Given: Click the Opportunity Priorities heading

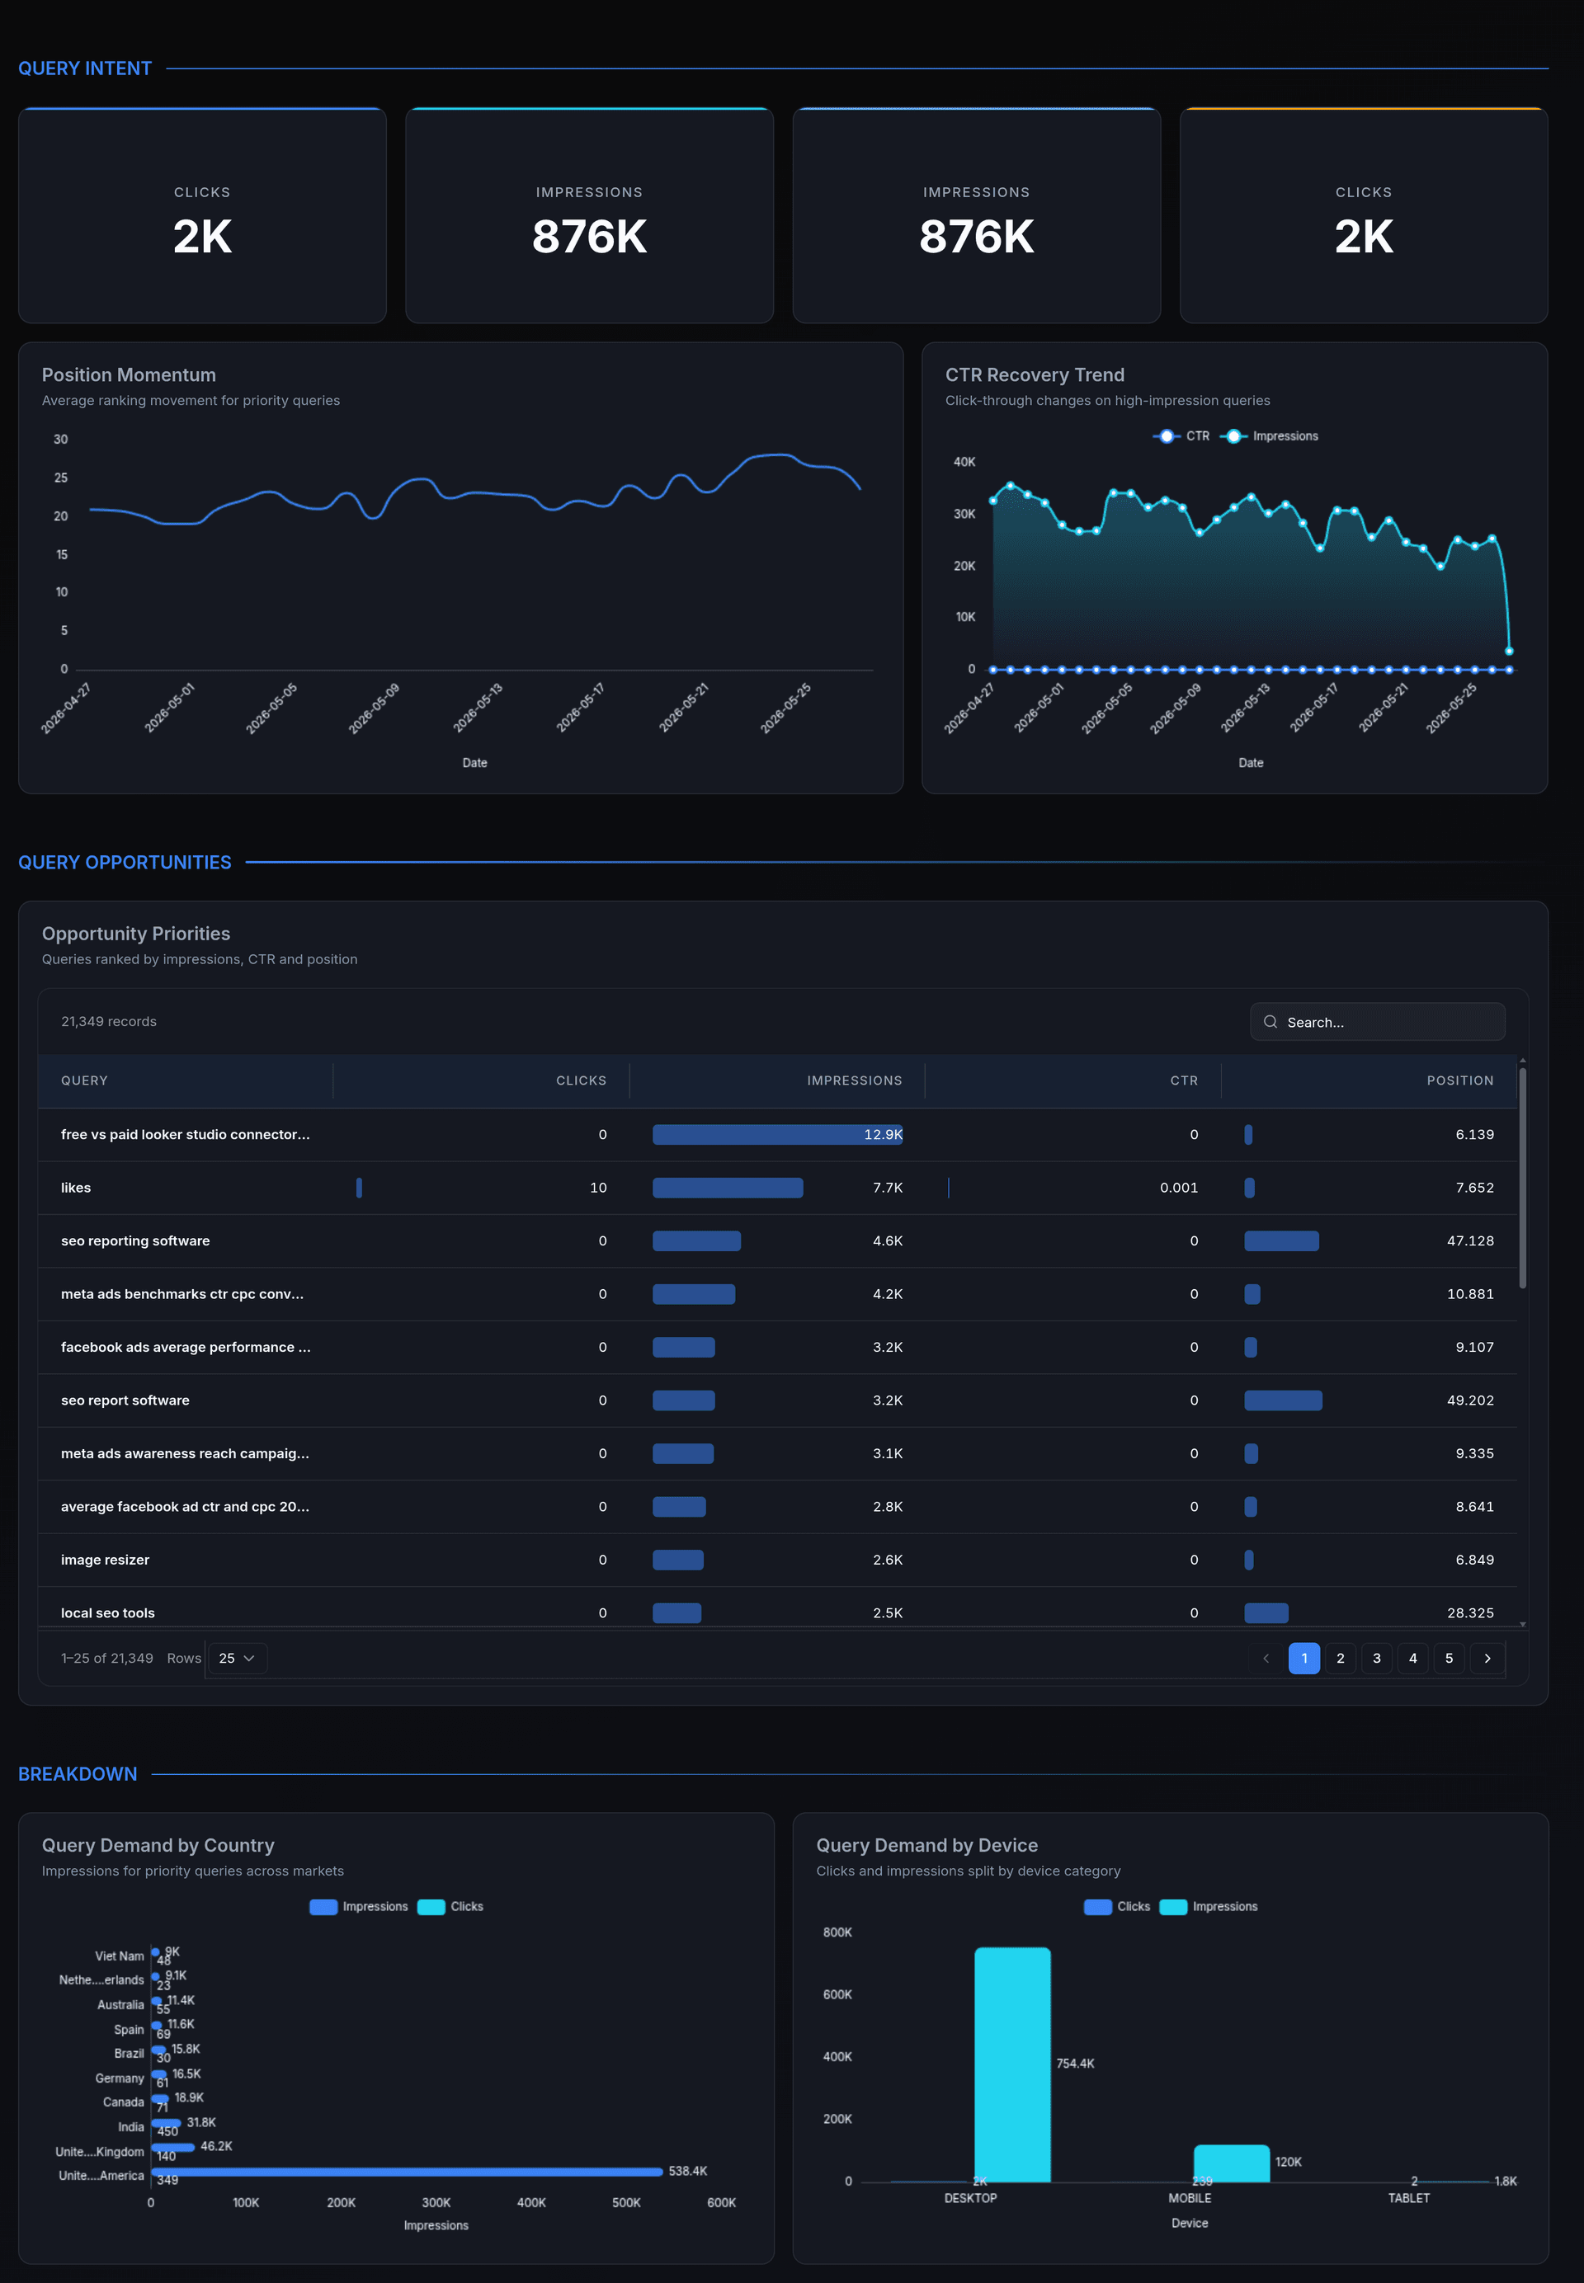Looking at the screenshot, I should click(x=136, y=934).
